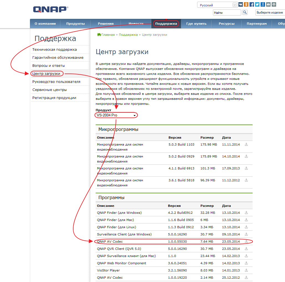Open the Русский language dropdown
Image resolution: width=285 pixels, height=282 pixels.
(217, 5)
